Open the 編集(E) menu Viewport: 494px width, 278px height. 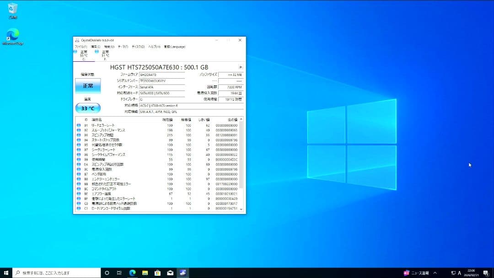pos(96,47)
